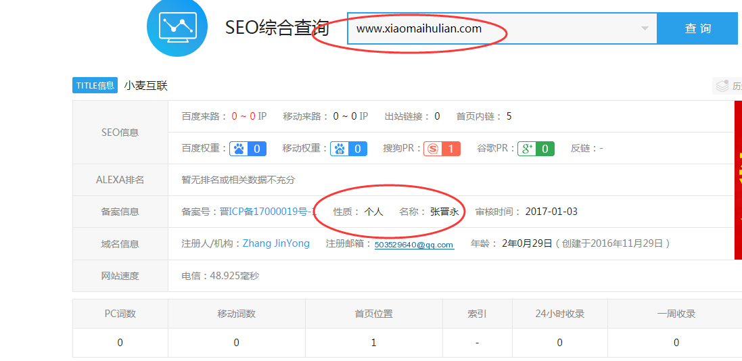Click the ALEXA排名 row header

[120, 180]
